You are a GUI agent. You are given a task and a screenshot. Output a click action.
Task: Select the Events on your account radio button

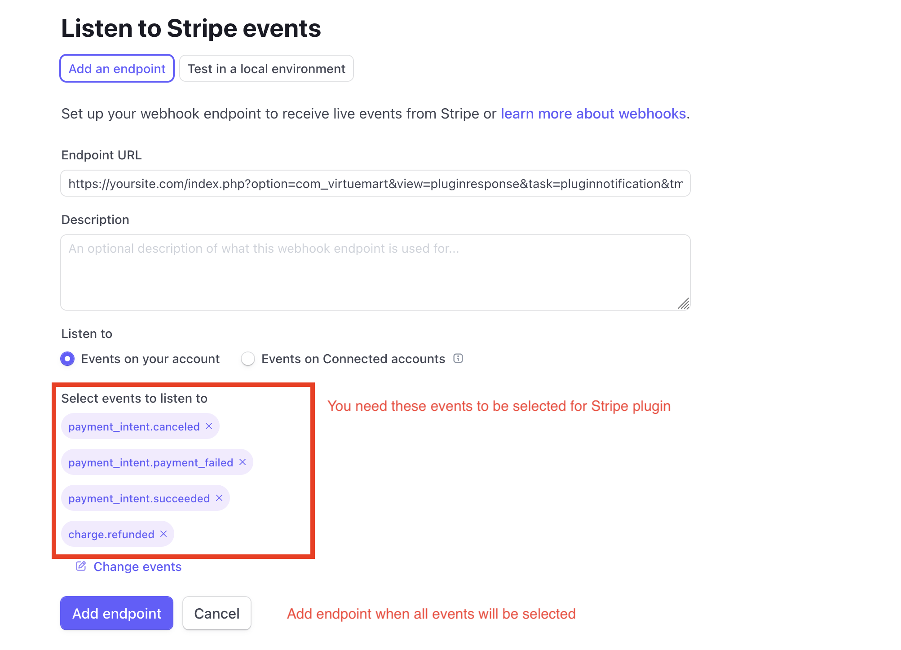(67, 359)
